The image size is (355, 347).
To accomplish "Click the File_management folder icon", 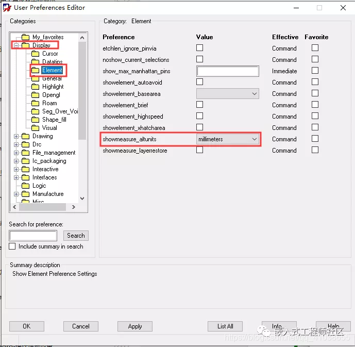I will point(25,153).
